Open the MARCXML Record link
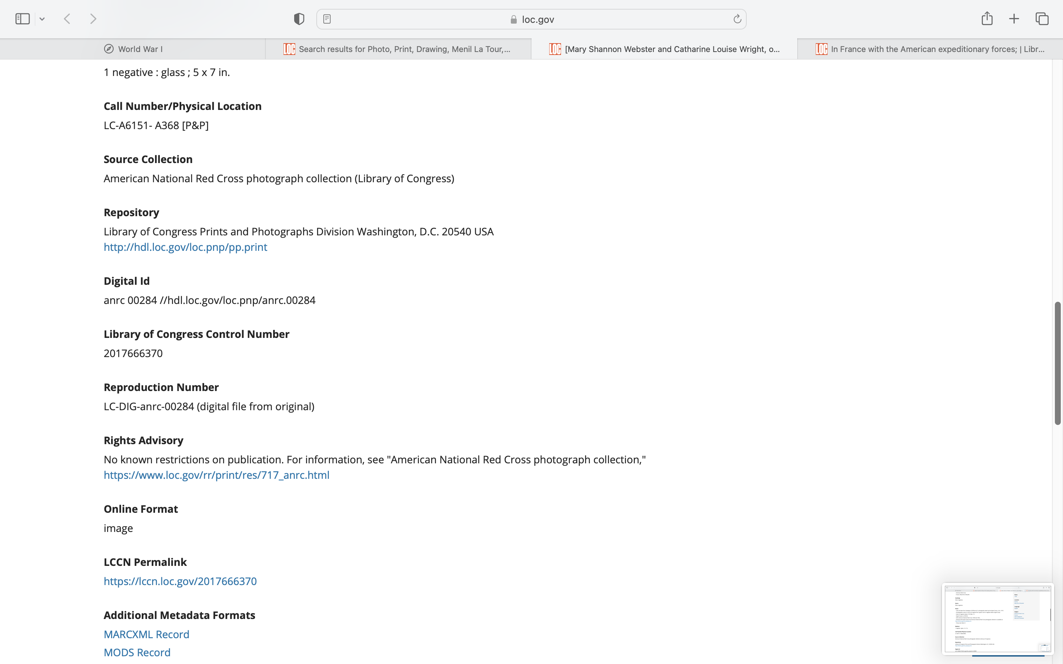Screen dimensions: 1063x664 coord(146,634)
